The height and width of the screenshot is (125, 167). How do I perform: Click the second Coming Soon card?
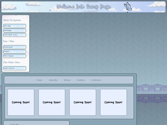pos(52,102)
